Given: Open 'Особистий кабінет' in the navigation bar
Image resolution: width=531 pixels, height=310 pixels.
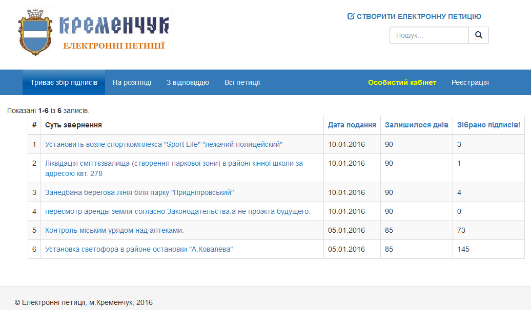Looking at the screenshot, I should coord(402,82).
